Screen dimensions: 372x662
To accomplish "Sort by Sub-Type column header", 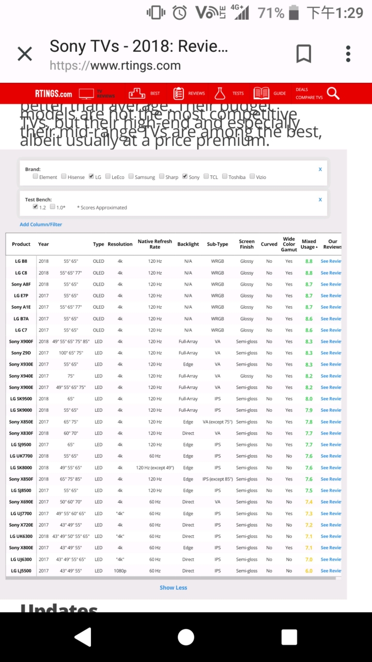I will tap(218, 244).
